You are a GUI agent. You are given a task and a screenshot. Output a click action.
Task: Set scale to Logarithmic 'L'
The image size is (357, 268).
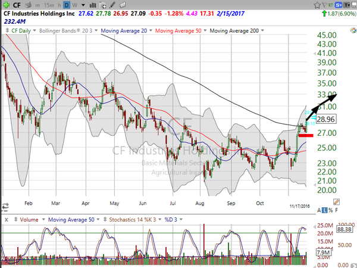(325, 210)
